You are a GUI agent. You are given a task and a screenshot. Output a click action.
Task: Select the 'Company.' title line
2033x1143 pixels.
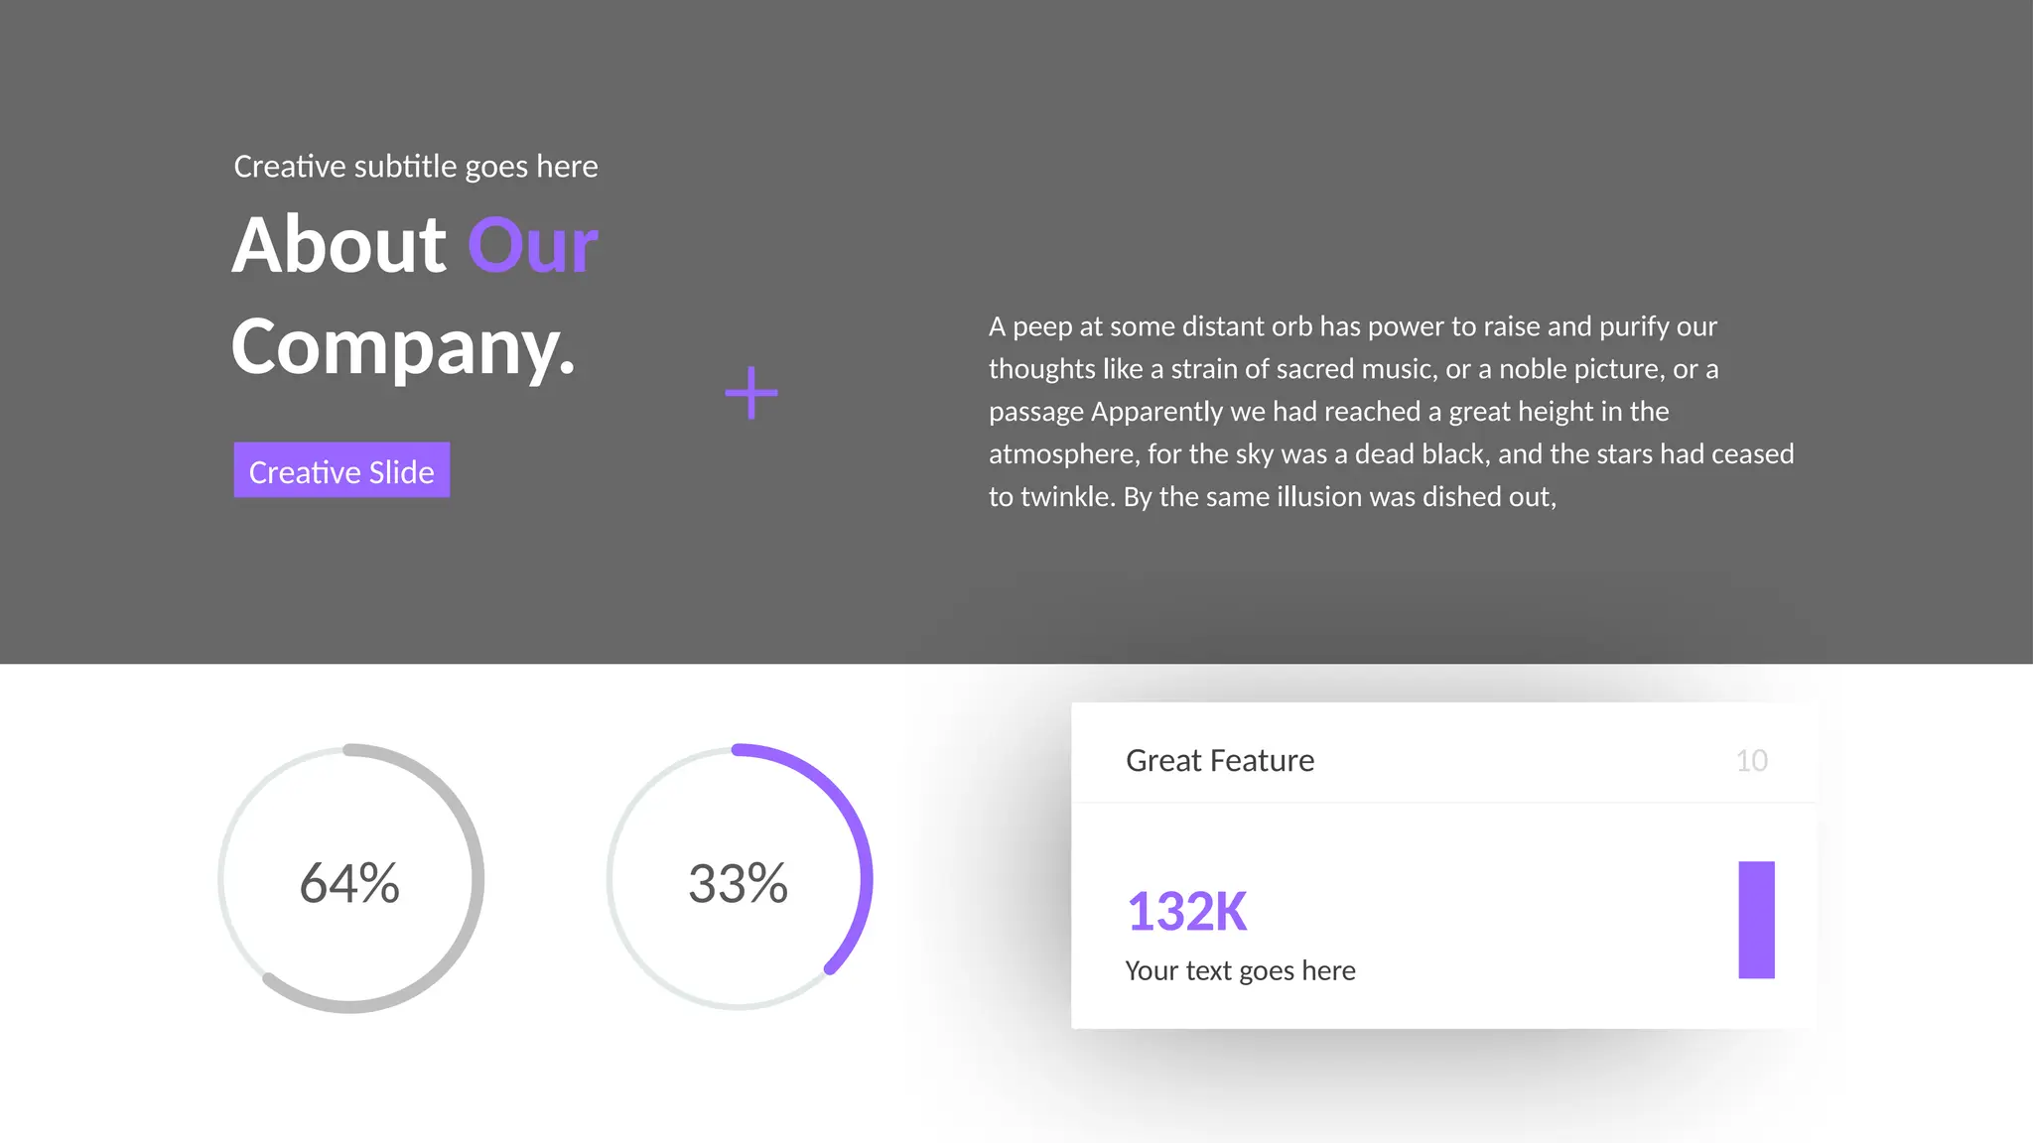[x=403, y=347]
